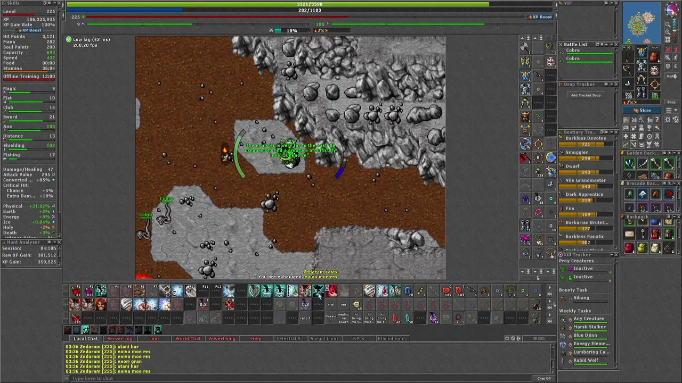Click the green hit points bar
Screen dimensions: 682x383
[310, 4]
